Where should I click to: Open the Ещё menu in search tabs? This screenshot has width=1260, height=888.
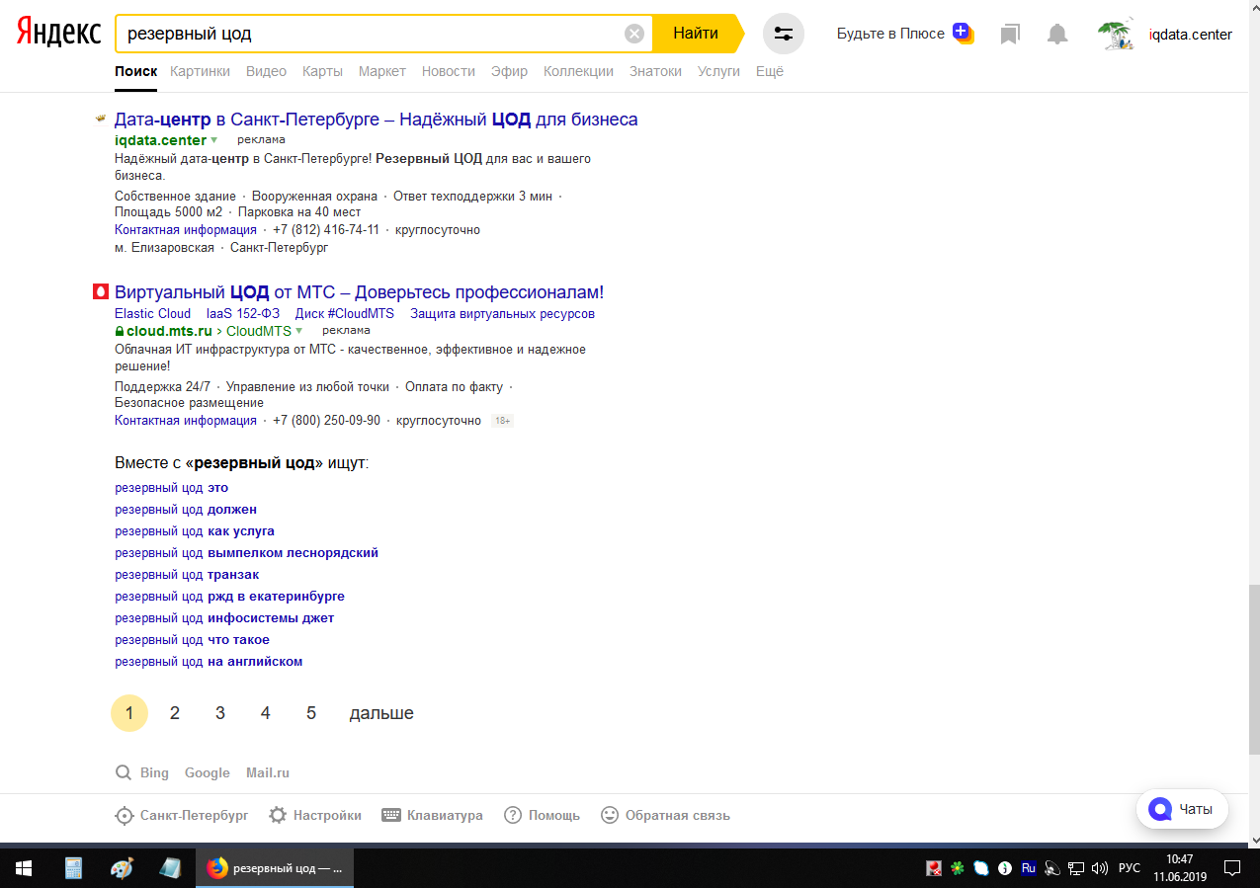(x=770, y=71)
